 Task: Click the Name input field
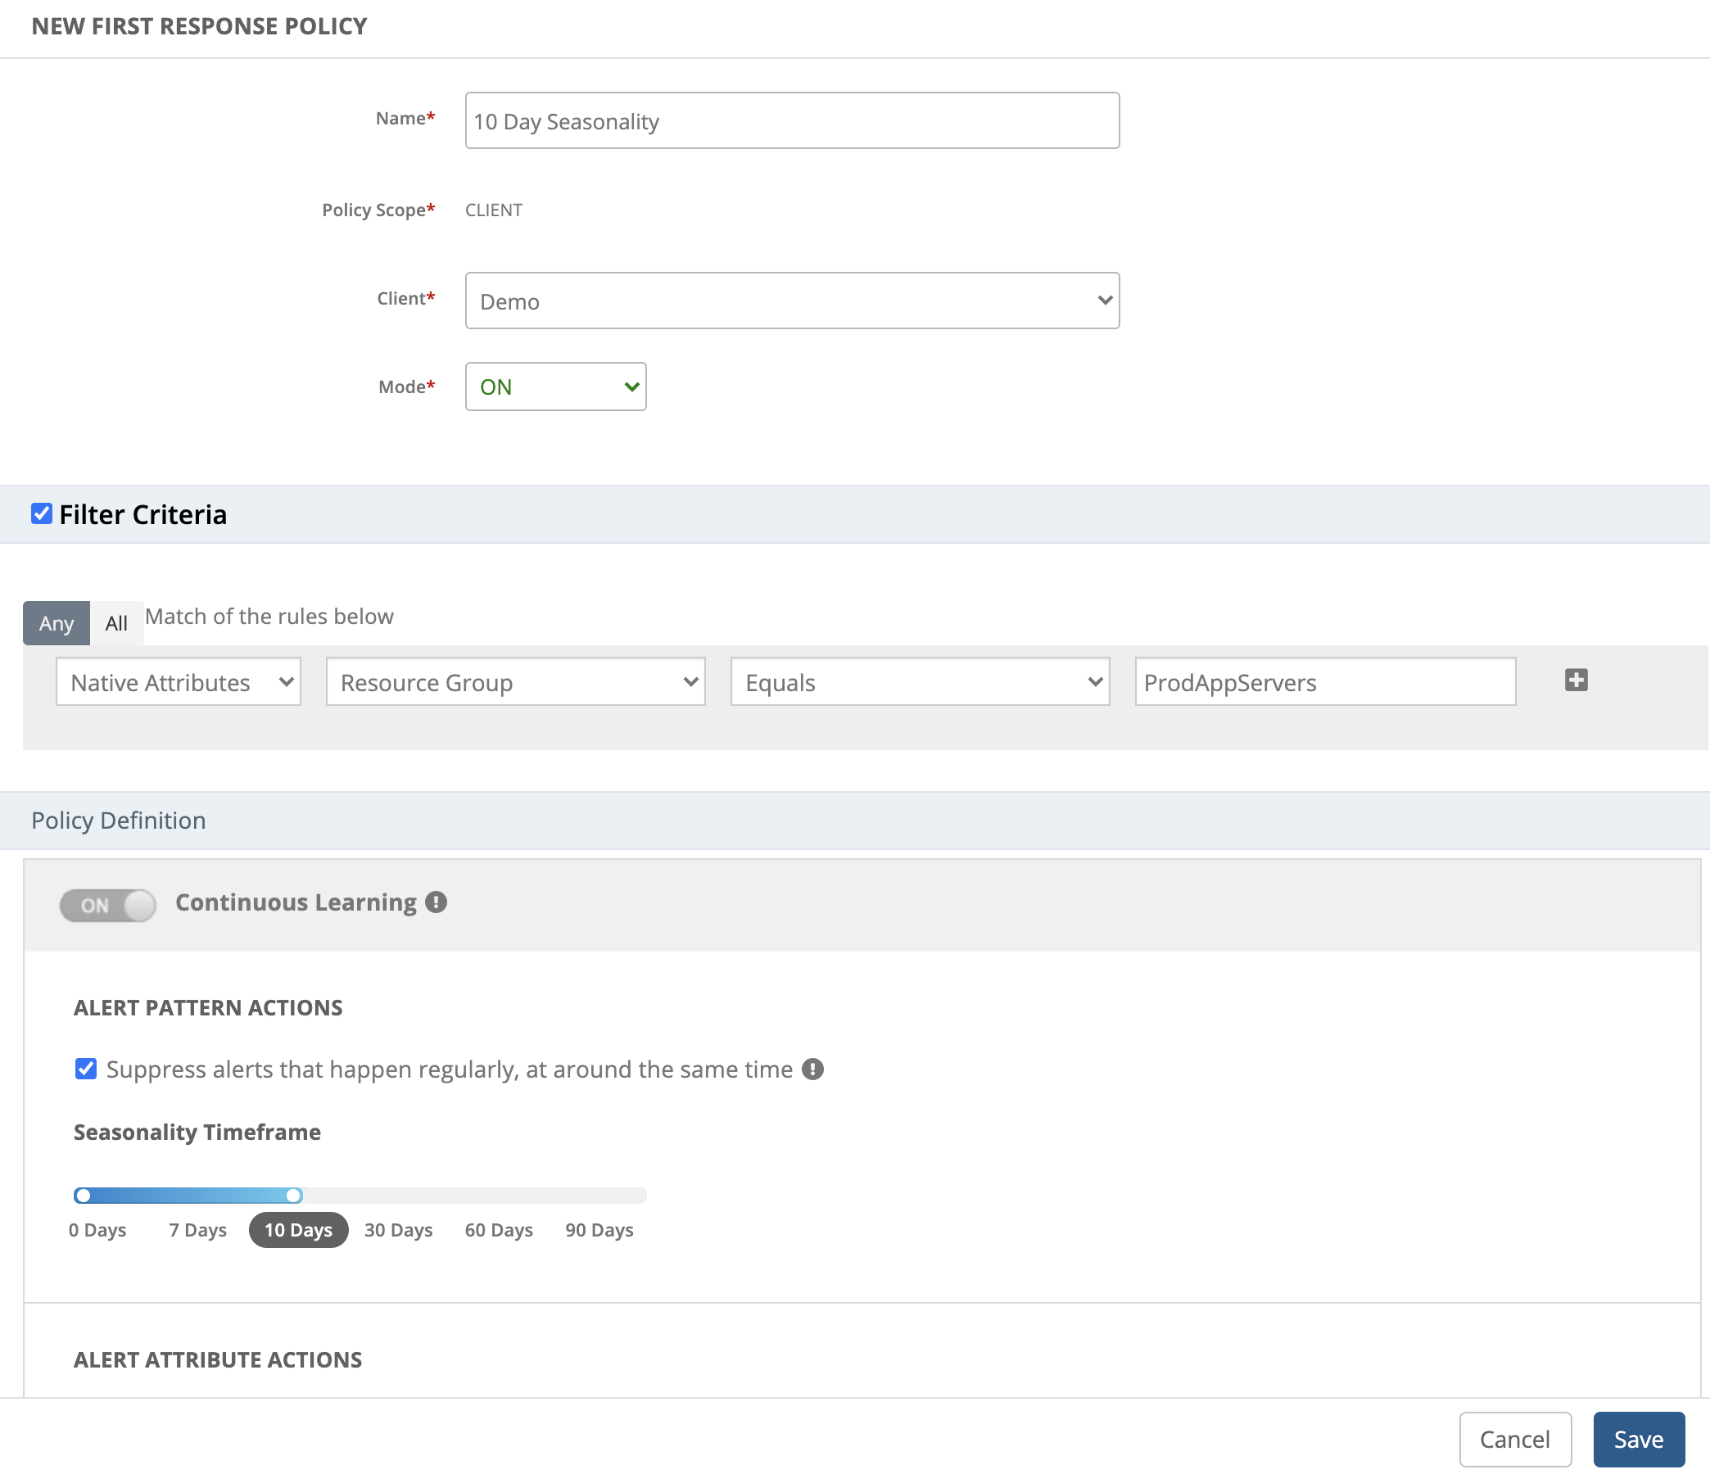click(x=791, y=120)
